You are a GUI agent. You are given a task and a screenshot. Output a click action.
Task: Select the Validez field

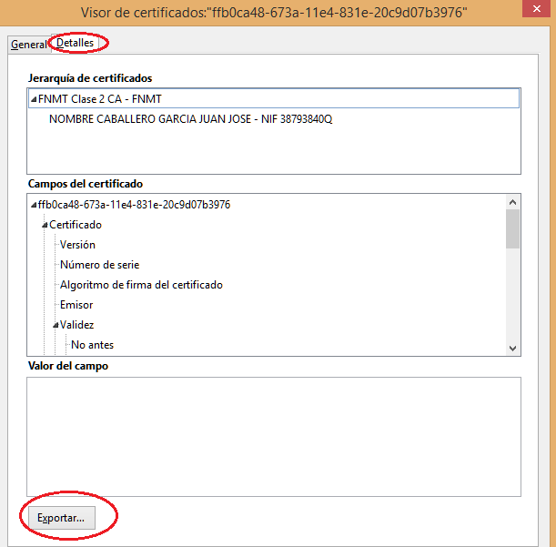76,325
